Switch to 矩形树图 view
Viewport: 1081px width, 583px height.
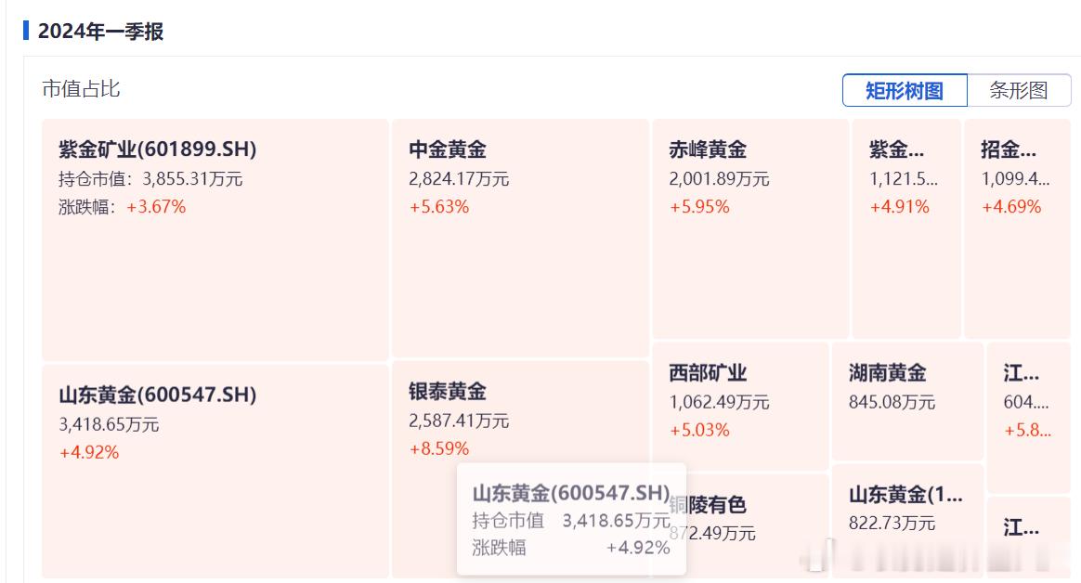[x=905, y=90]
